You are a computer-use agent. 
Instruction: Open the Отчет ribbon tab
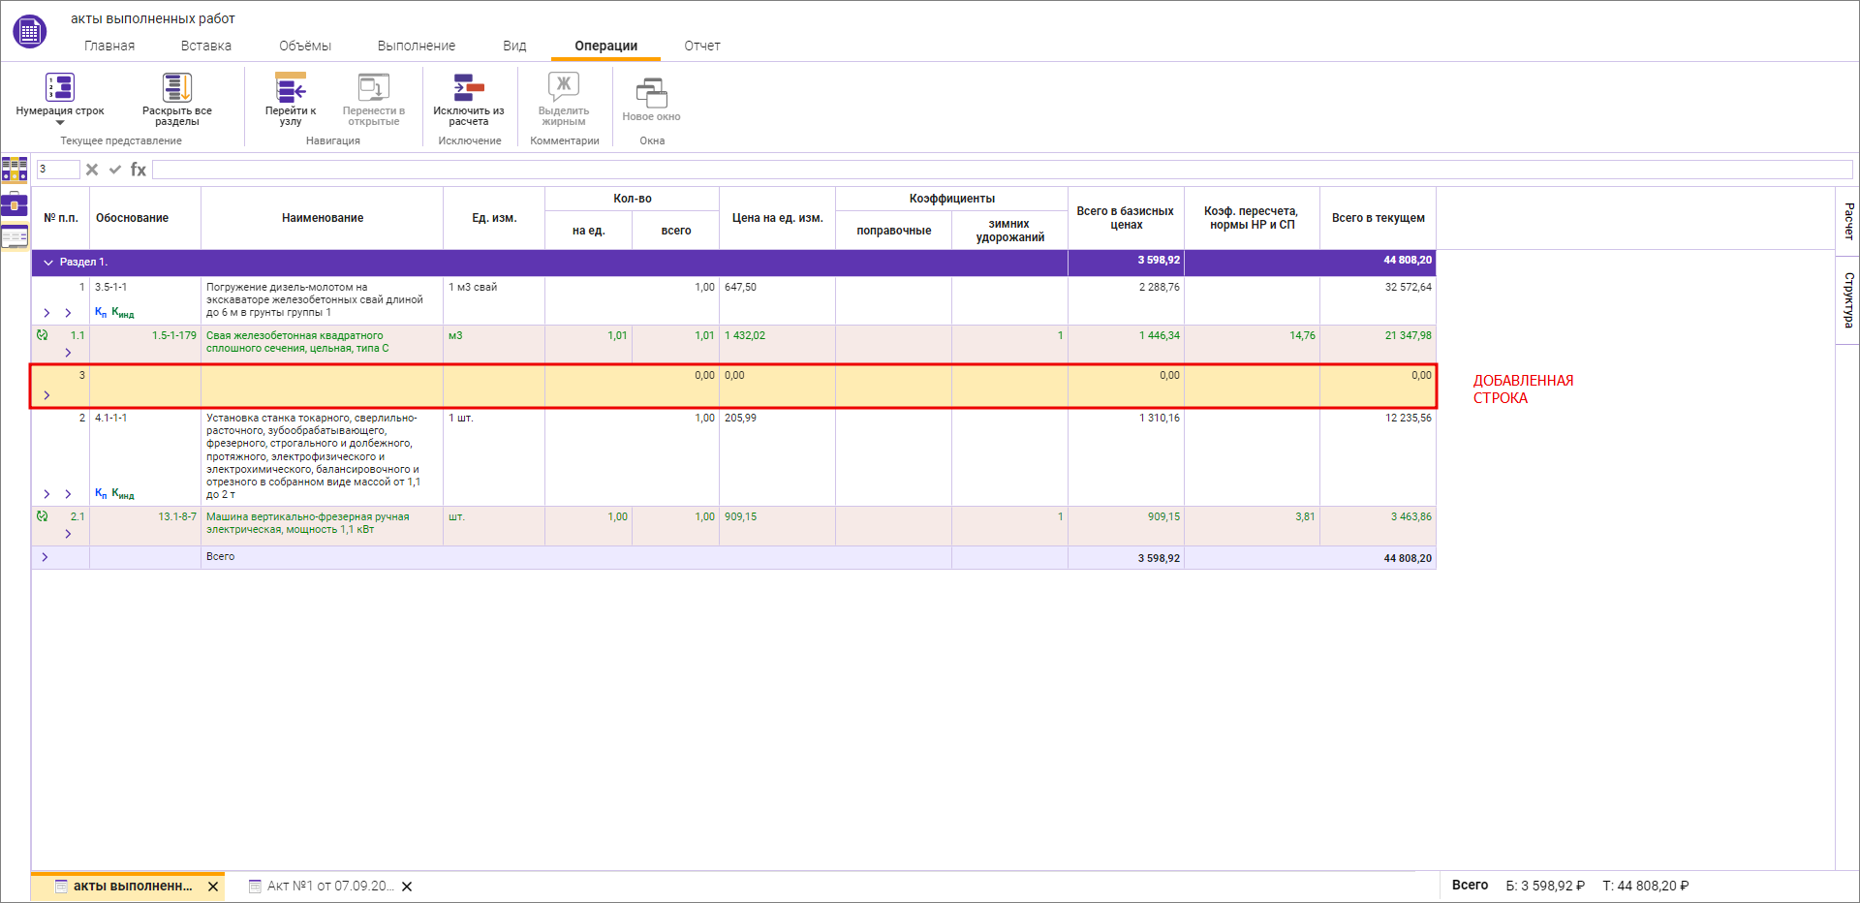point(701,46)
